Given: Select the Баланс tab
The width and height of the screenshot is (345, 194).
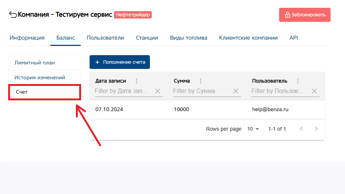Looking at the screenshot, I should [66, 38].
